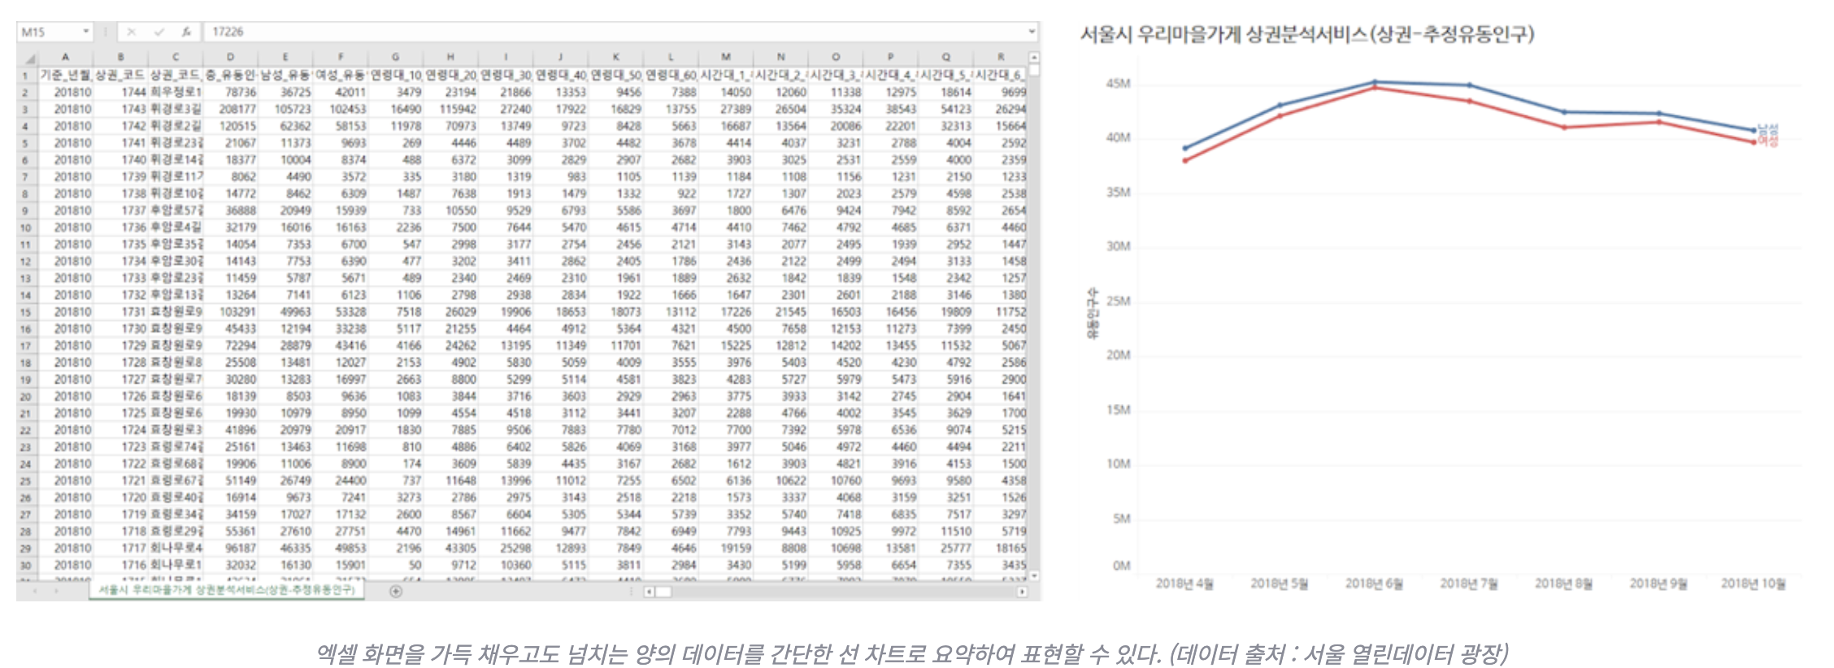Click the 2018년 6월 x-axis label
The height and width of the screenshot is (668, 1834).
point(1374,584)
